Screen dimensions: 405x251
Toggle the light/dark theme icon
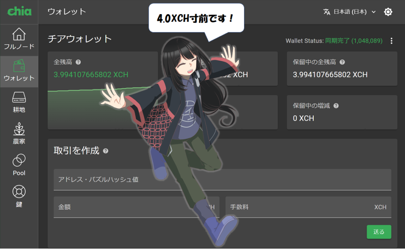point(388,12)
